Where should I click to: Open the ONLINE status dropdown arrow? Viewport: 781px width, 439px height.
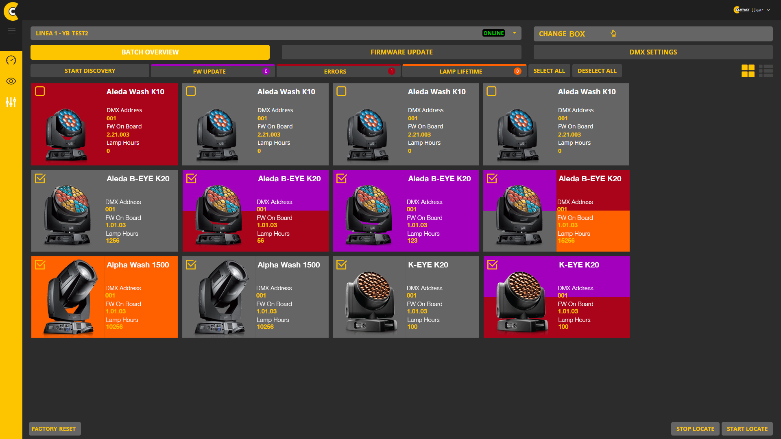[514, 33]
